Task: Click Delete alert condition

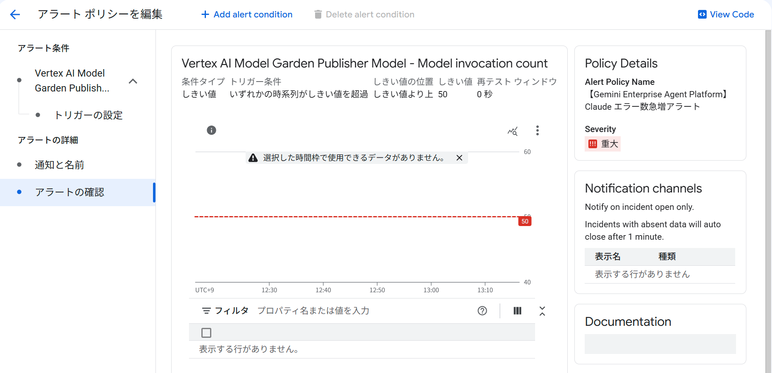Action: (364, 14)
